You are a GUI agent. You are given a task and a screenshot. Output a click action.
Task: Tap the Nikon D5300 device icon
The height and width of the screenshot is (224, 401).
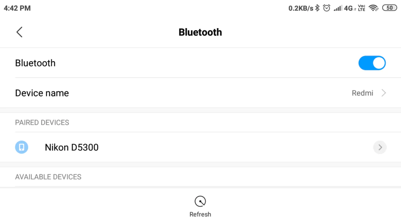click(x=22, y=147)
